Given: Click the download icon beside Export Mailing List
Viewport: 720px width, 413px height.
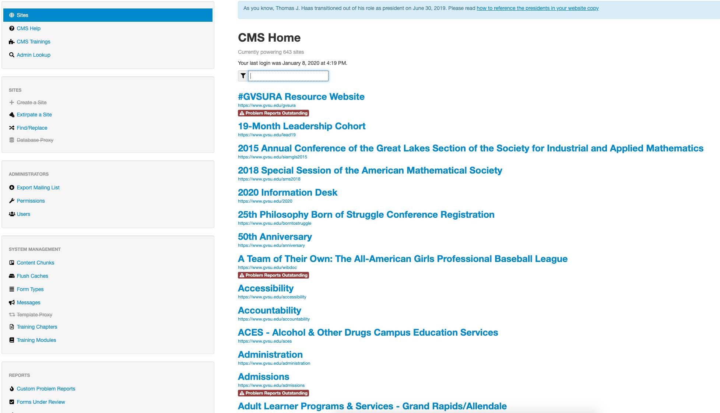Looking at the screenshot, I should coord(12,188).
